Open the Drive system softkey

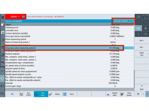click(x=127, y=94)
